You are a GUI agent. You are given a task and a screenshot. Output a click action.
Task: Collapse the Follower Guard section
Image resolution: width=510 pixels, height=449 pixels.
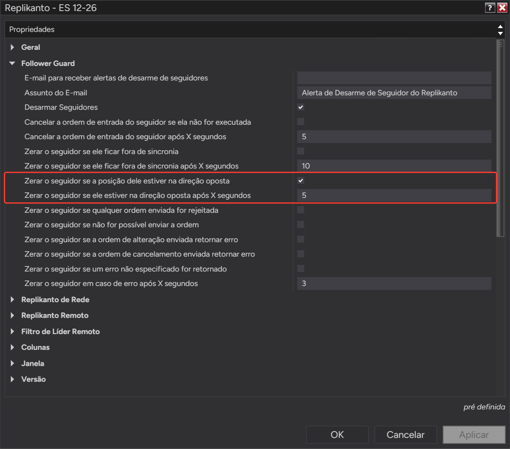[12, 63]
